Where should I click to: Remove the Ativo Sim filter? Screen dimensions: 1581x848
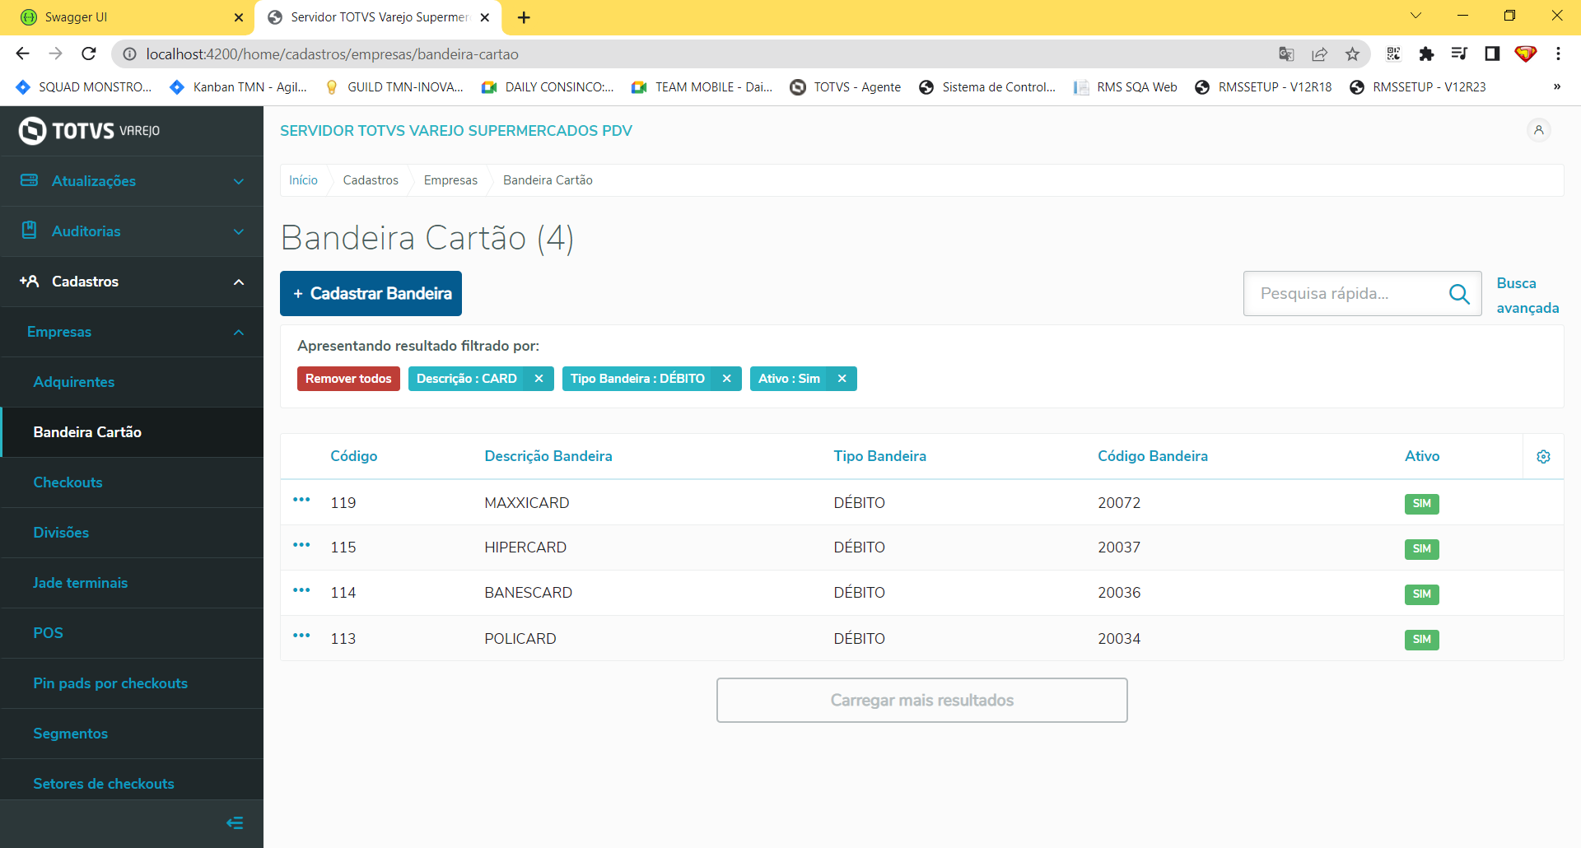(842, 379)
